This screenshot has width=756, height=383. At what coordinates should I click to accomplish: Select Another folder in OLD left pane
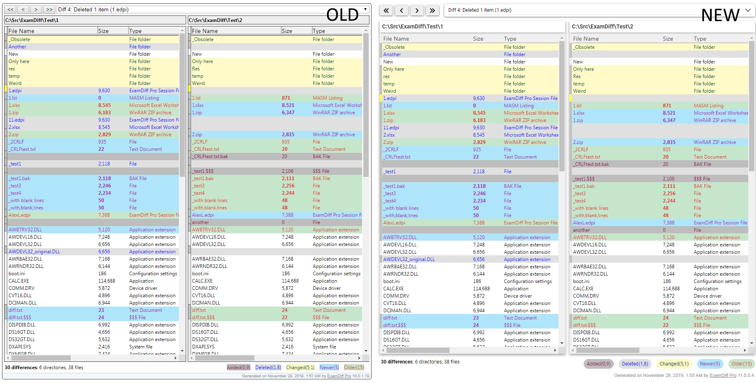tap(93, 47)
